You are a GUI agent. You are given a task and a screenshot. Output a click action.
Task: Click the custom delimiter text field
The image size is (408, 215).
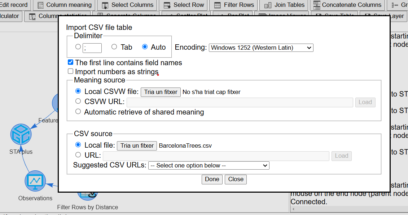[x=92, y=48]
